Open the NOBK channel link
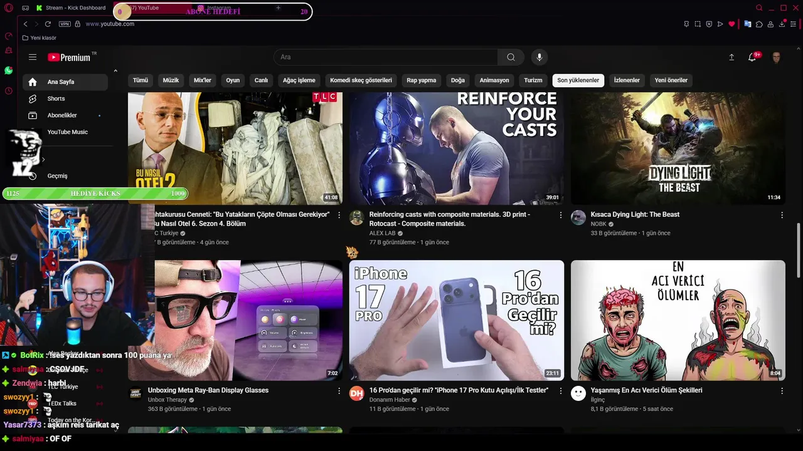Viewport: 803px width, 451px height. pos(598,224)
